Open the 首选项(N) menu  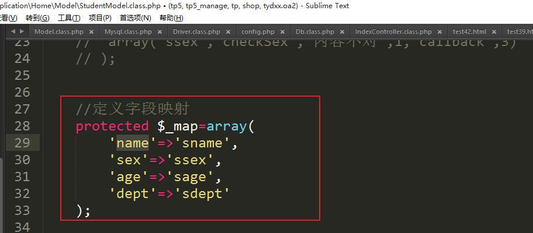point(136,18)
